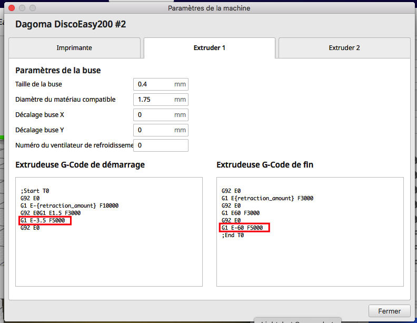This screenshot has height=323, width=417.
Task: Edit the Taille de la buse field
Action: pyautogui.click(x=161, y=84)
